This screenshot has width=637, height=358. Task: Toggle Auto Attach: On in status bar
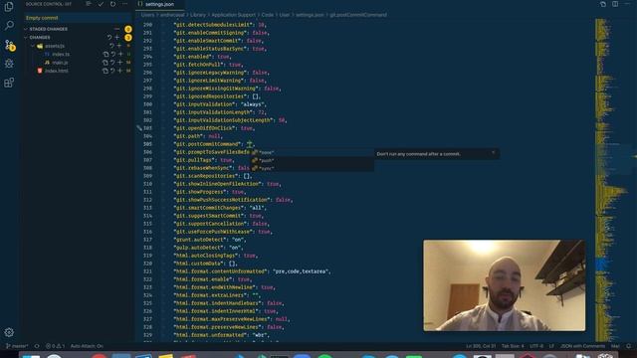point(87,346)
